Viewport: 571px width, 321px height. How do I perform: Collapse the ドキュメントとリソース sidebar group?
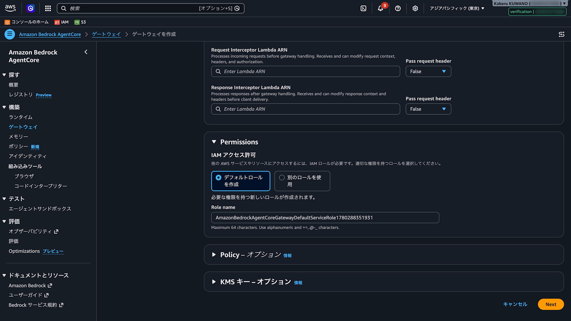pos(4,275)
